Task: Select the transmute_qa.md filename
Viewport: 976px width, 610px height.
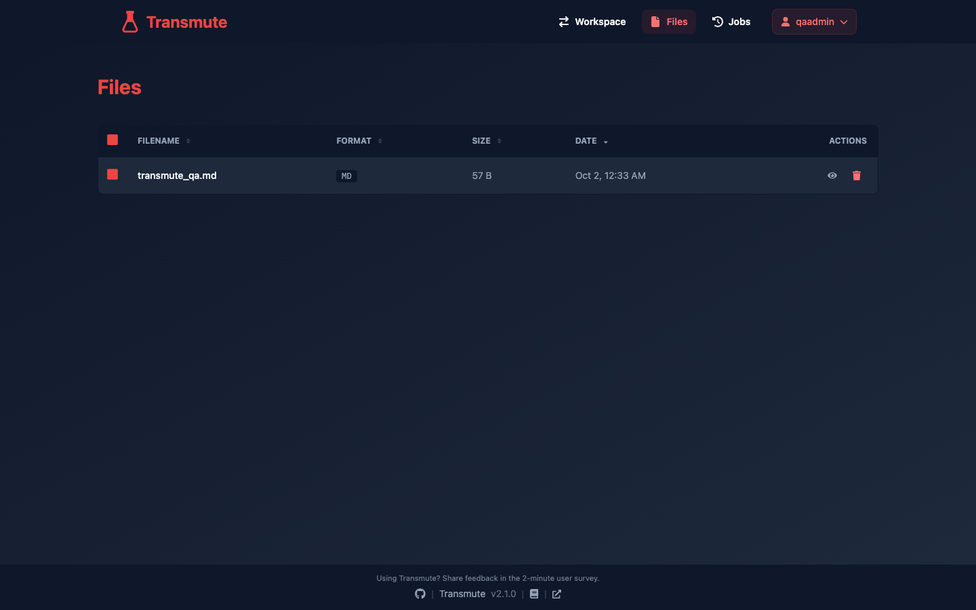Action: (177, 176)
